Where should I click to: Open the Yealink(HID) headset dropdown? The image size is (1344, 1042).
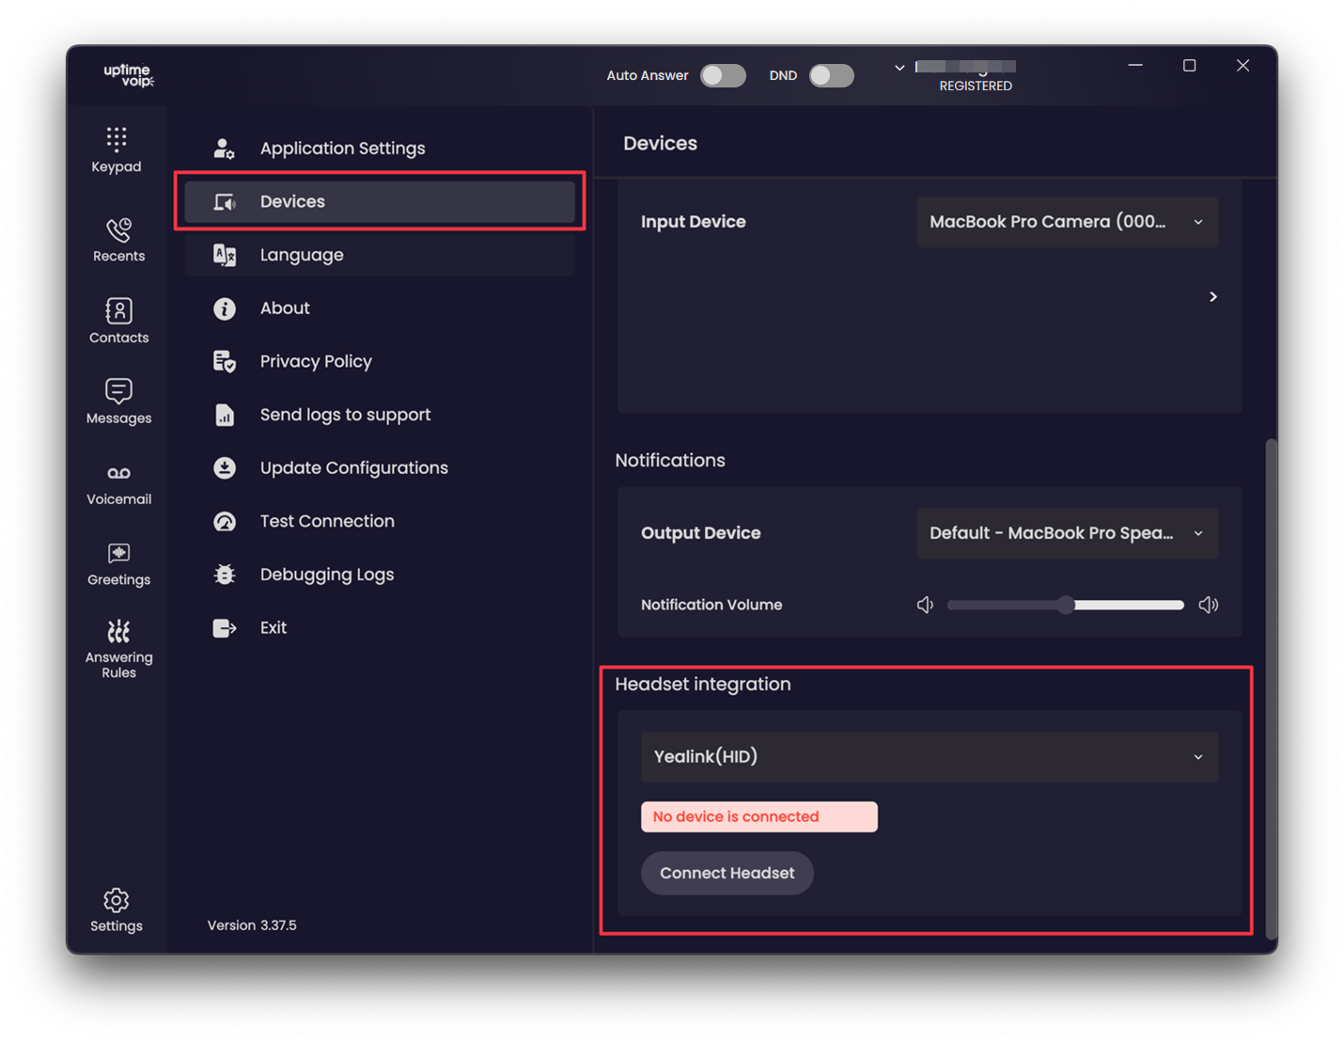929,757
